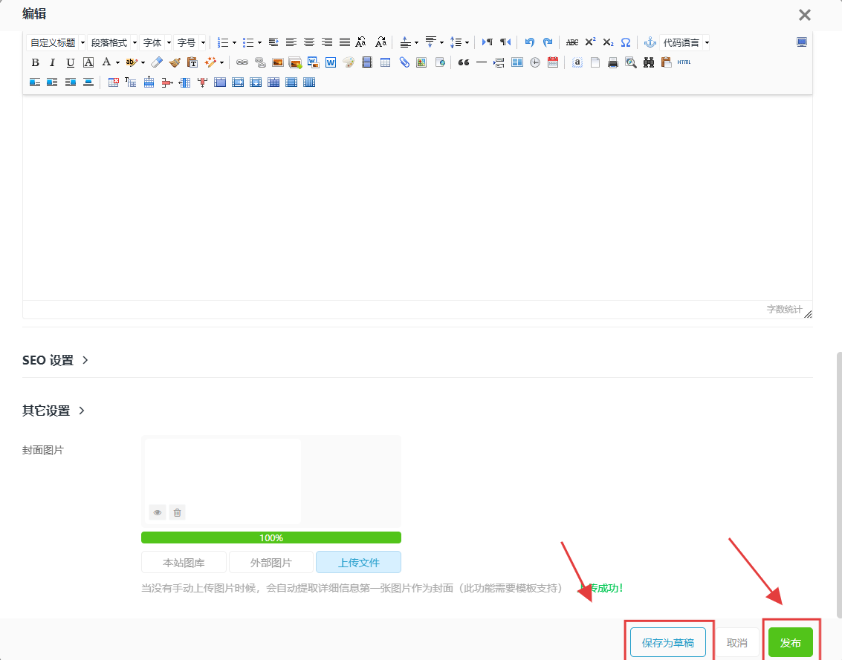Click the green 发布 button
842x660 pixels.
click(x=790, y=642)
